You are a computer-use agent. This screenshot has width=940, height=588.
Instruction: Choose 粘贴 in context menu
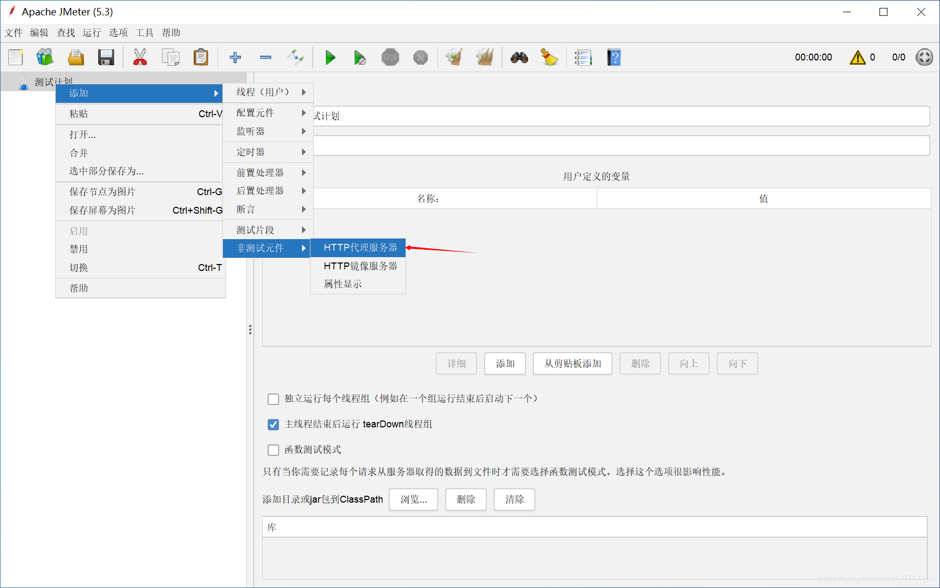pyautogui.click(x=139, y=114)
